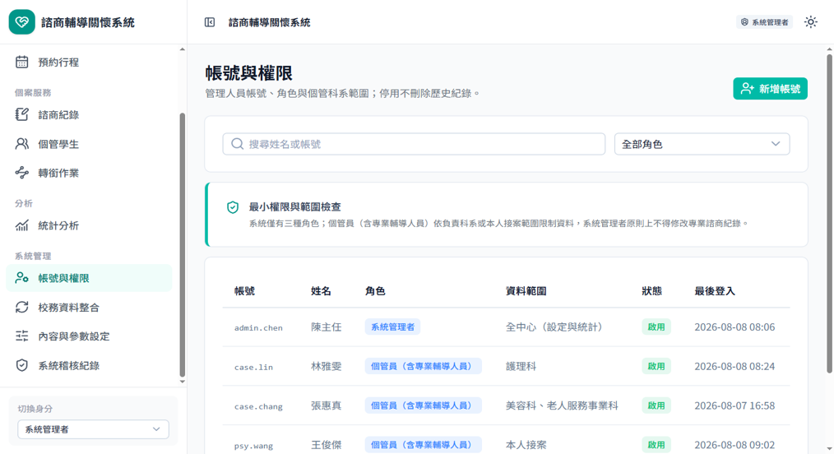This screenshot has width=834, height=454.
Task: Collapse sidebar with panel toggle icon
Action: (x=210, y=22)
